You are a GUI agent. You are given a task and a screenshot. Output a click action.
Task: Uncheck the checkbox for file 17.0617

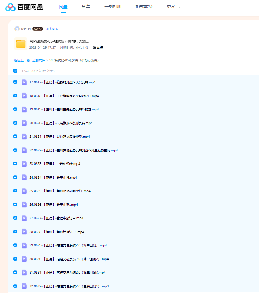click(x=15, y=82)
